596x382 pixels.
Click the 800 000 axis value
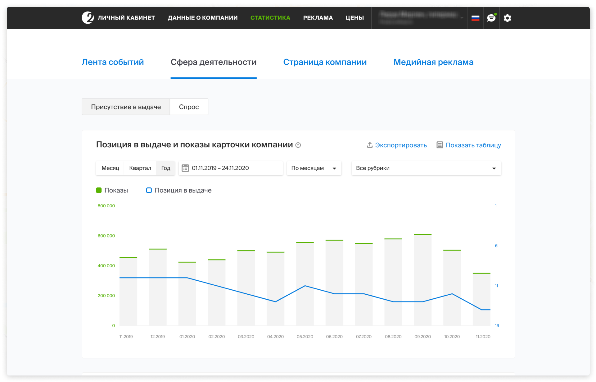(x=106, y=206)
